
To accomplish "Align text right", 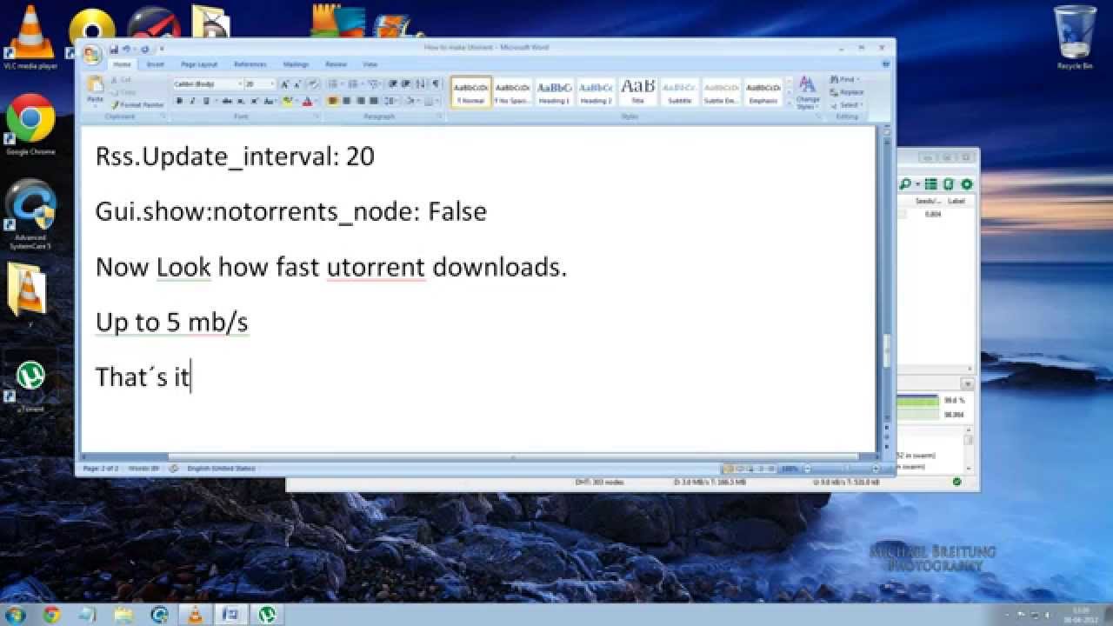I will [360, 101].
